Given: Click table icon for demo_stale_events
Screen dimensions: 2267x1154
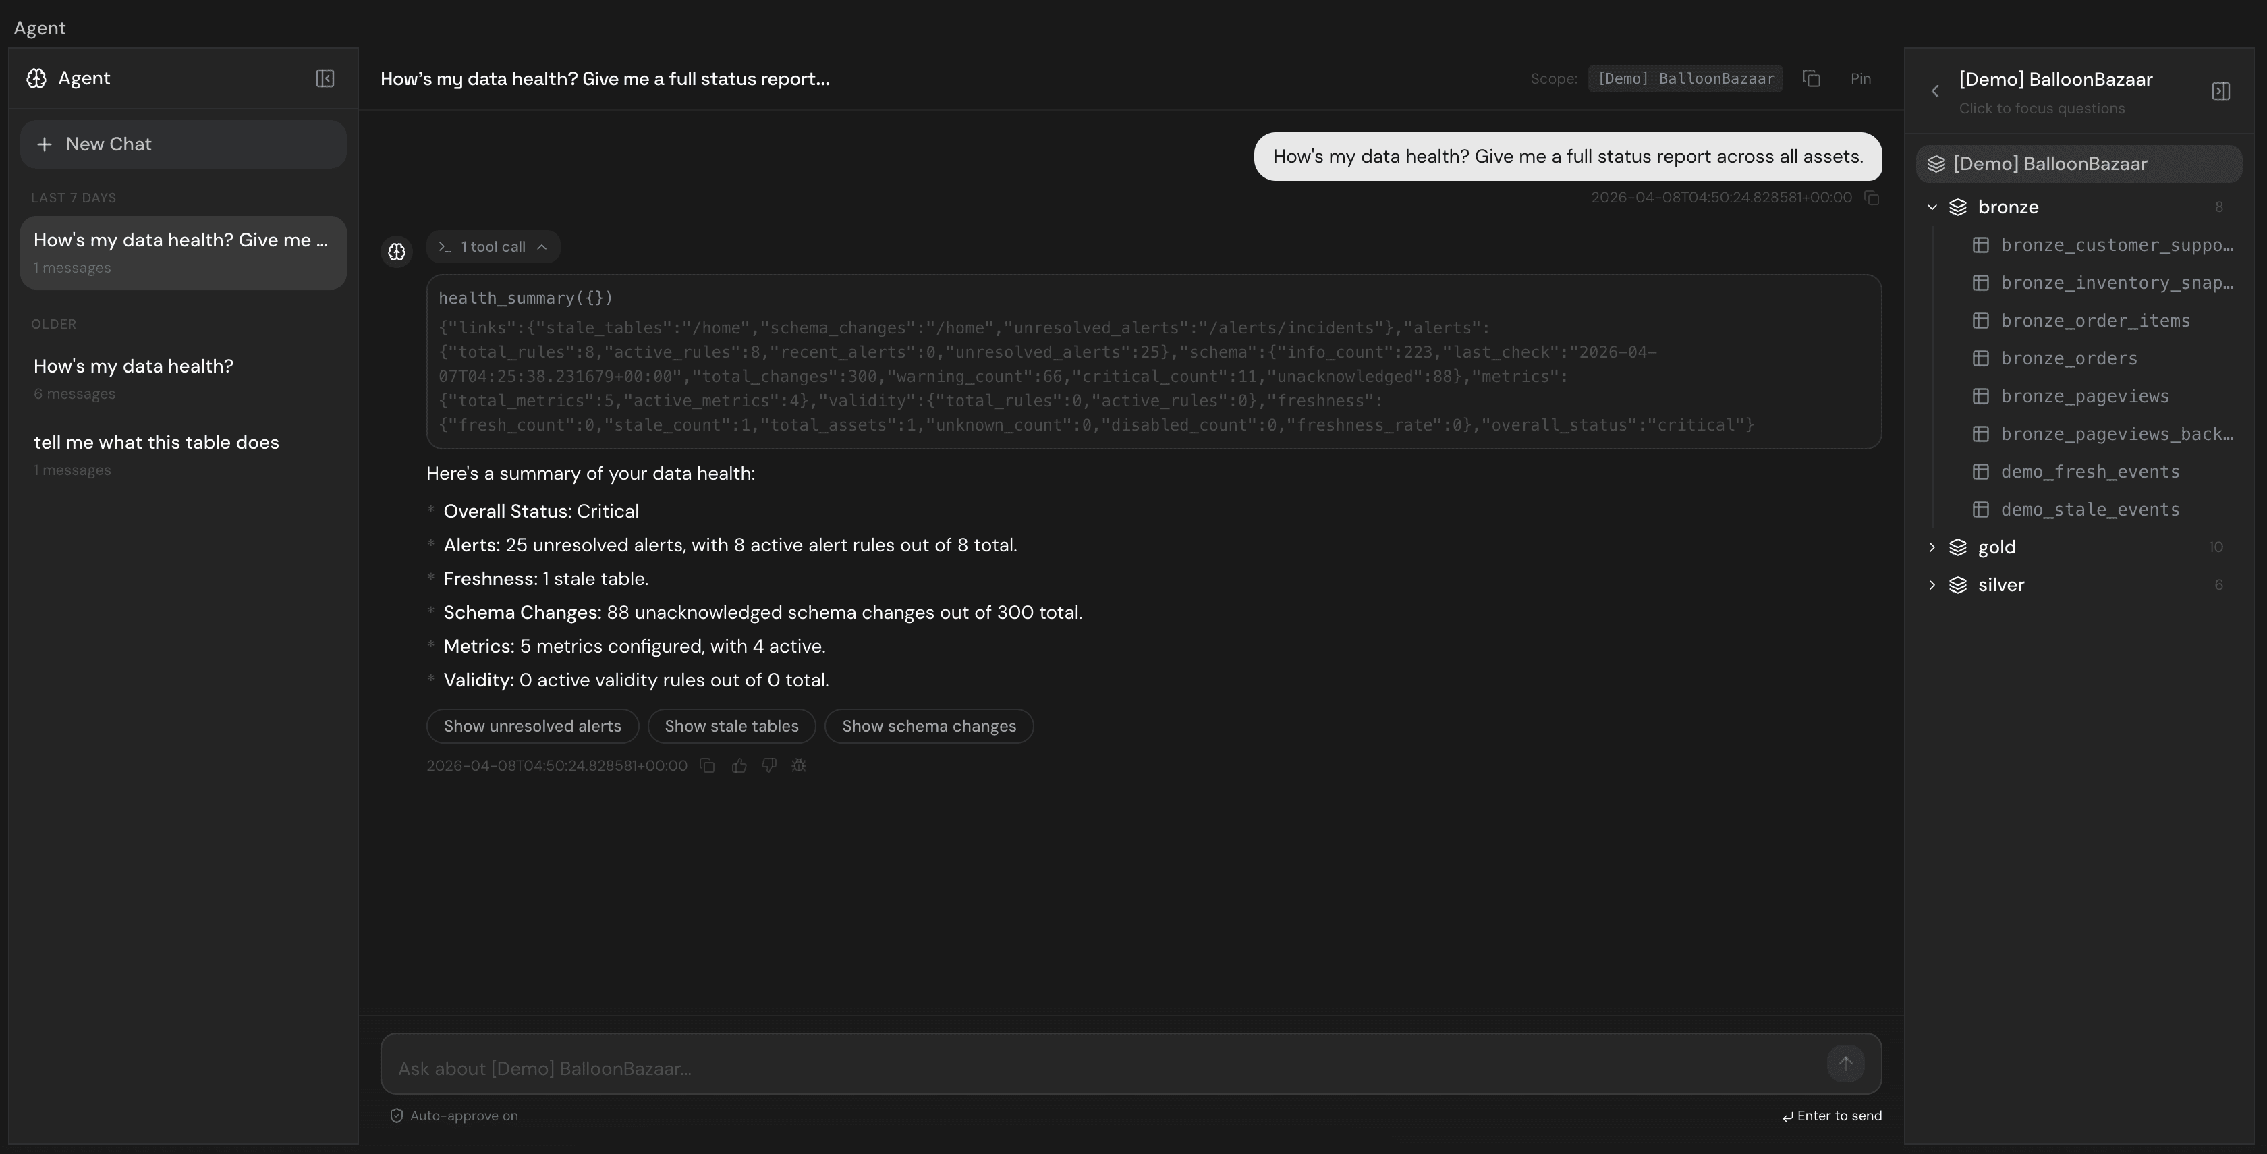Looking at the screenshot, I should [1980, 511].
